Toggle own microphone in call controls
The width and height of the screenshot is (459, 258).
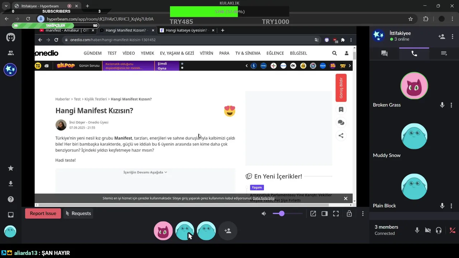click(x=417, y=230)
